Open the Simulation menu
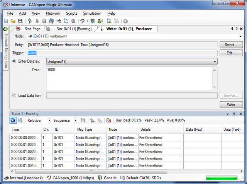 click(92, 13)
